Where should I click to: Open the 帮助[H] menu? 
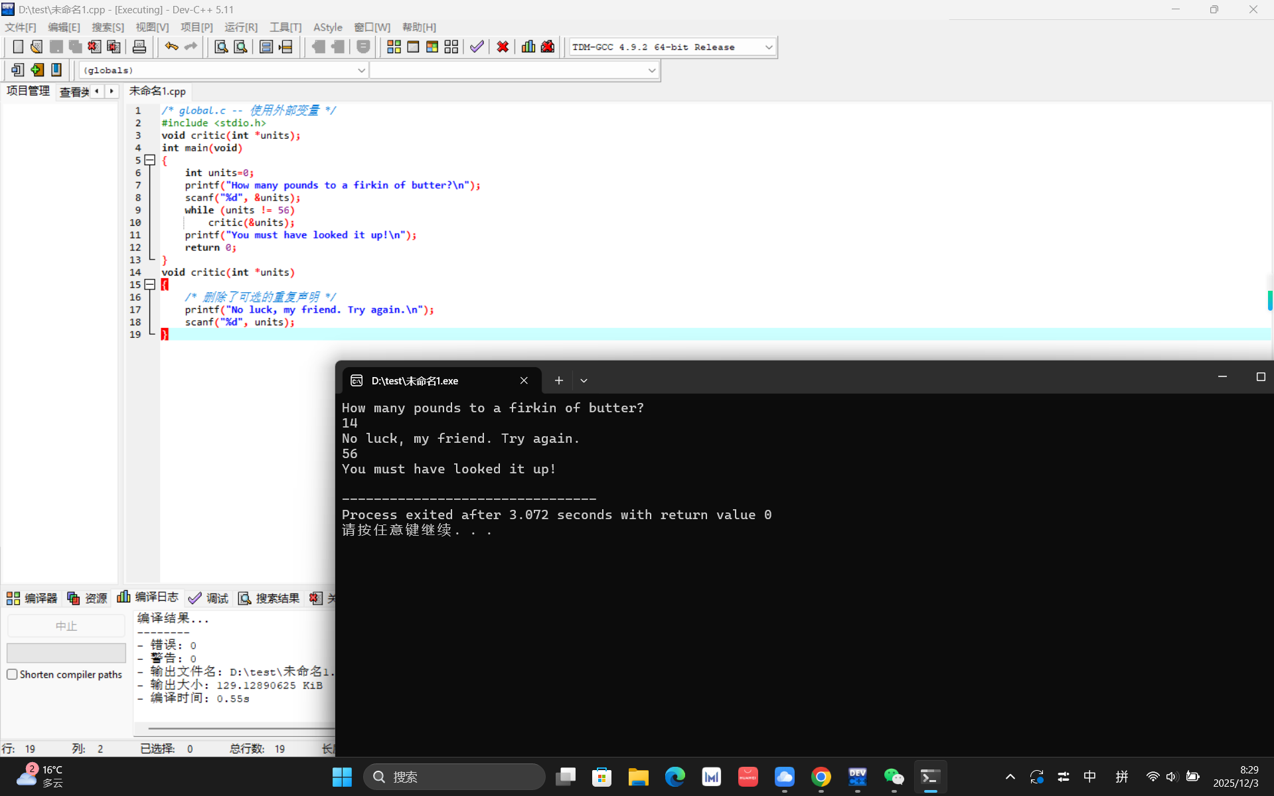click(x=419, y=27)
